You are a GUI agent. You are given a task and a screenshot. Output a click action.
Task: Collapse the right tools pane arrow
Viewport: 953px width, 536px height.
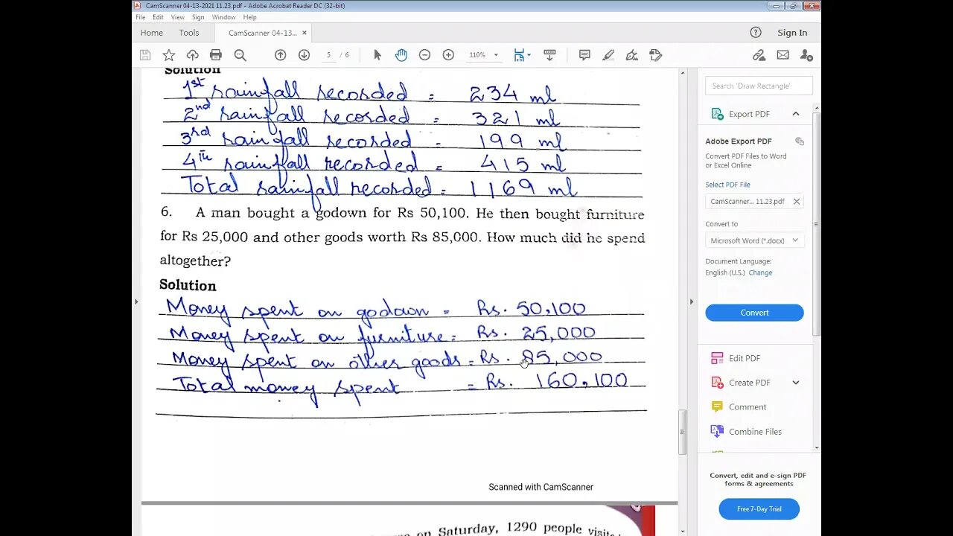pyautogui.click(x=692, y=301)
